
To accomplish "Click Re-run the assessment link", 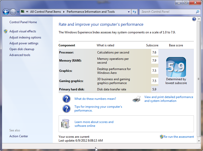I will (x=179, y=137).
